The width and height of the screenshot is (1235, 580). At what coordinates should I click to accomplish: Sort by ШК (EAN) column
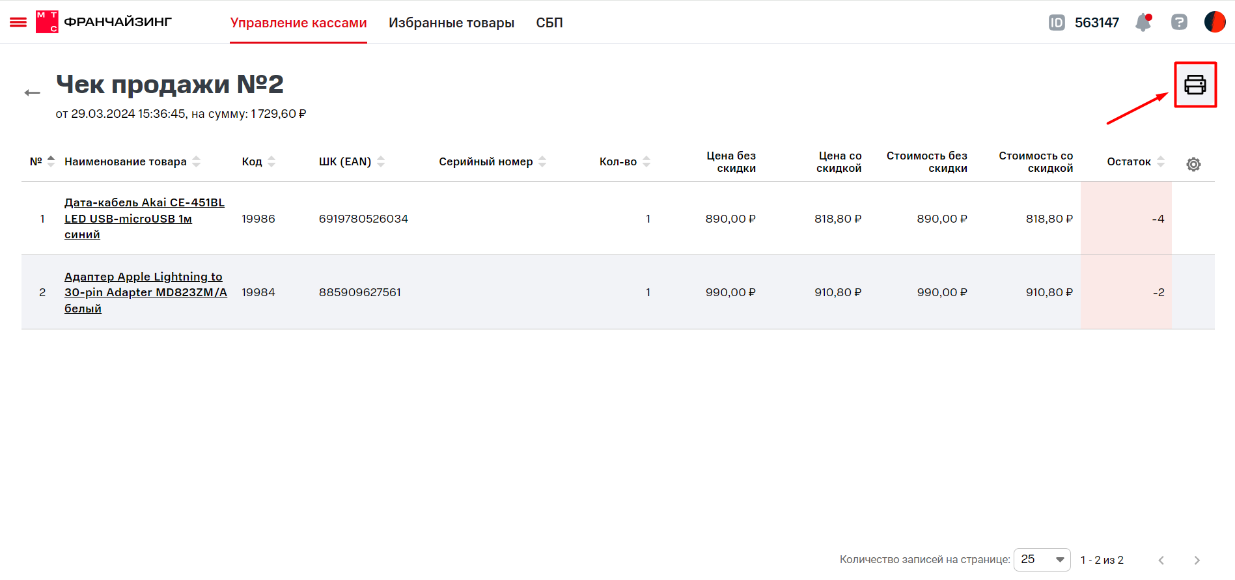click(352, 161)
